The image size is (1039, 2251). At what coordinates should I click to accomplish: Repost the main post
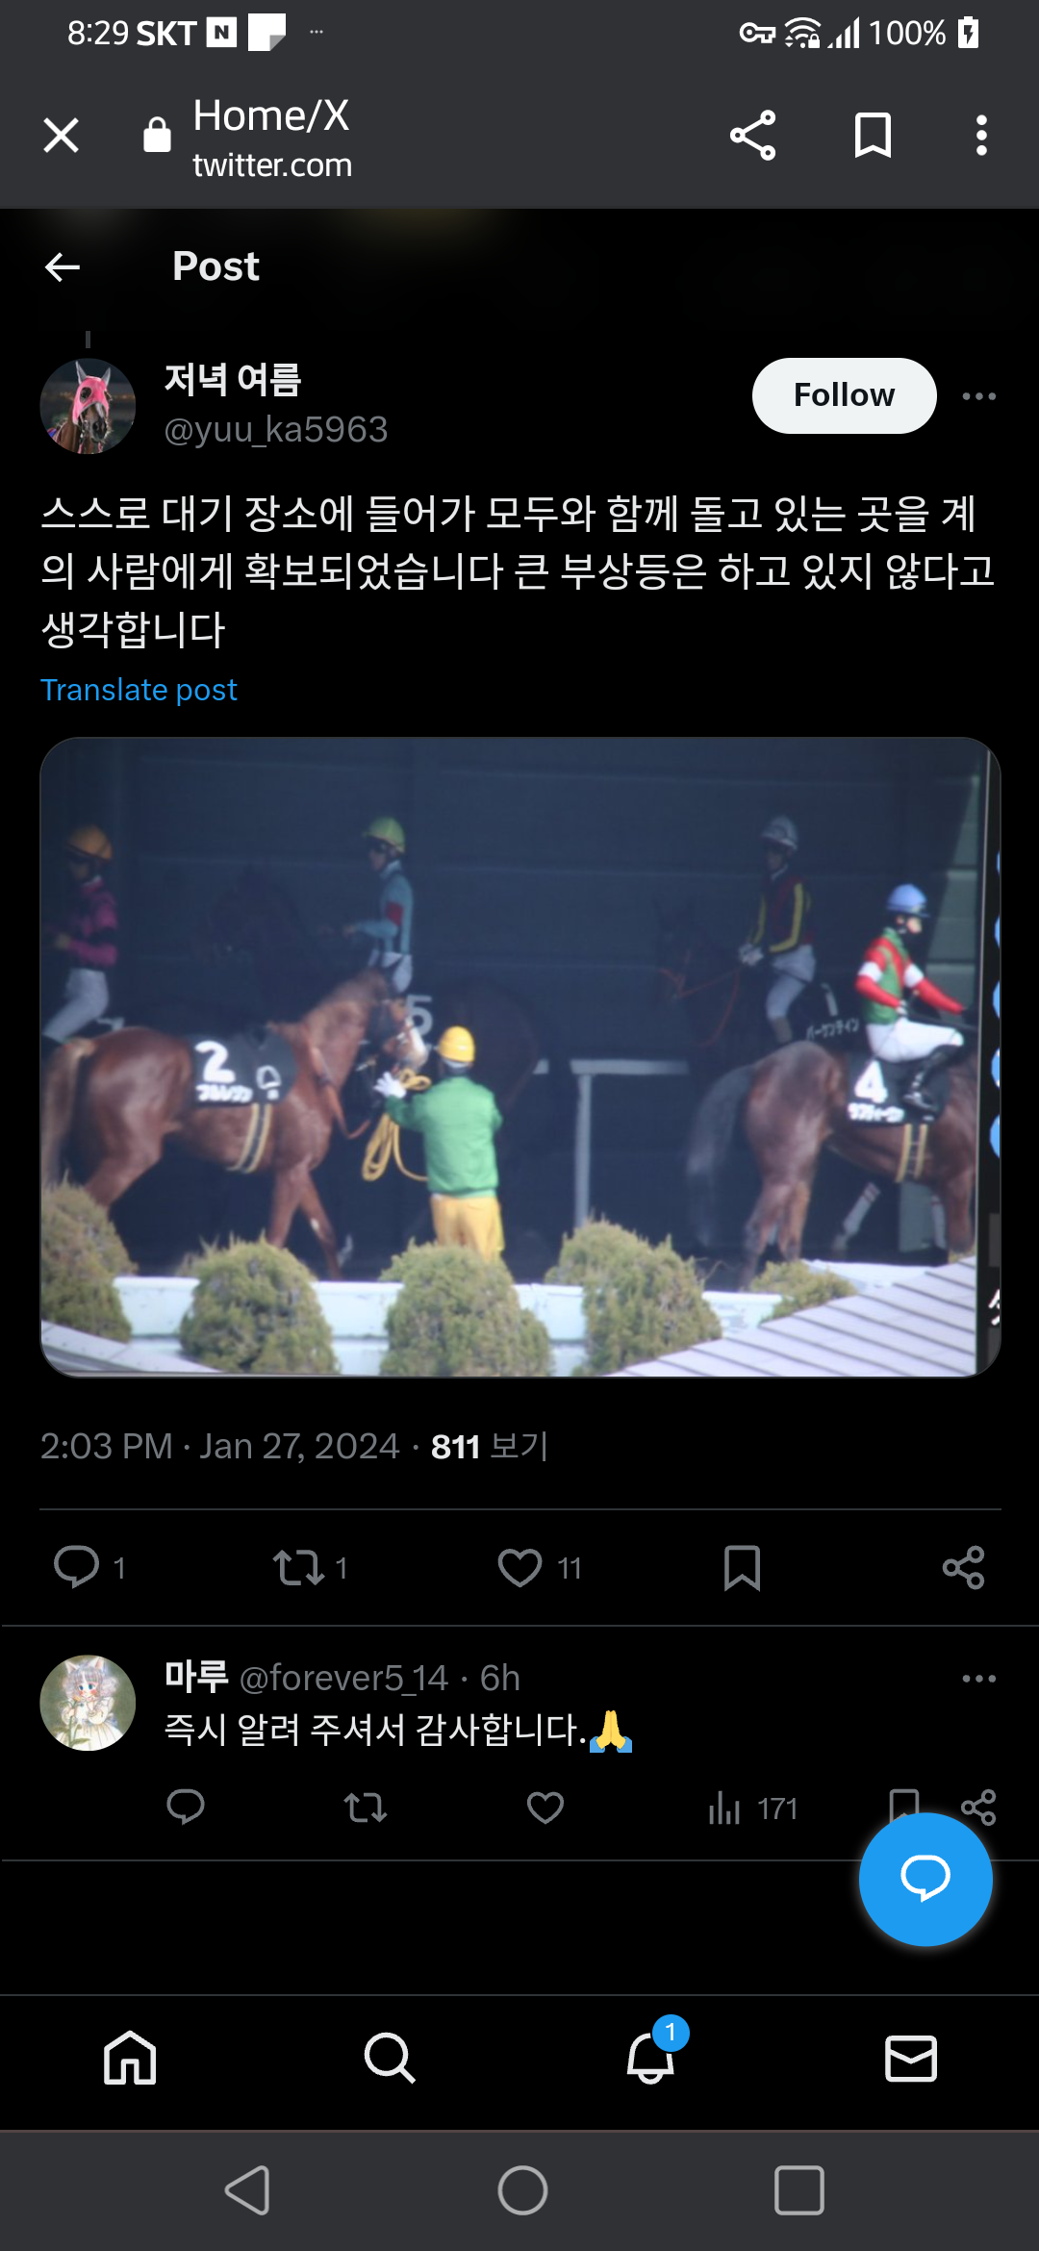[298, 1568]
